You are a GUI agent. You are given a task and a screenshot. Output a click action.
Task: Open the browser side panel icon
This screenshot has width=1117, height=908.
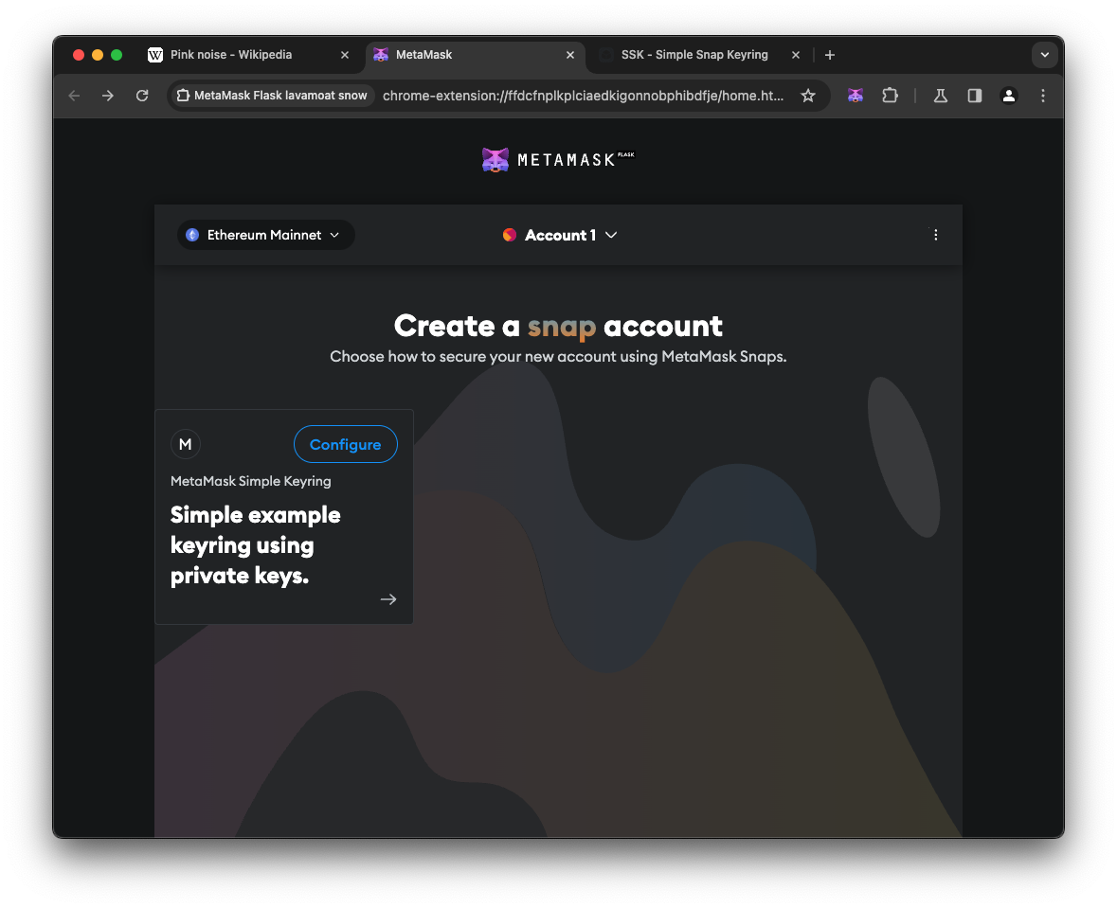click(x=974, y=96)
